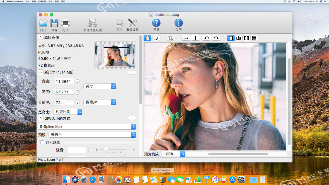The height and width of the screenshot is (185, 329).
Task: Open the 批量处理 menu
Action: tap(42, 1)
